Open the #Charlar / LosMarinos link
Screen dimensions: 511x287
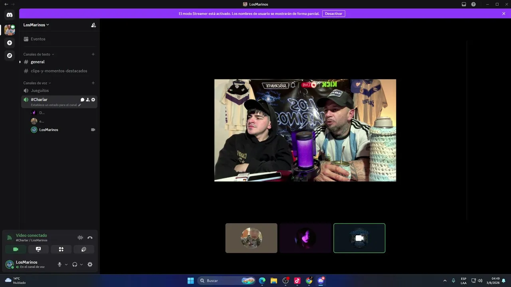coord(32,240)
